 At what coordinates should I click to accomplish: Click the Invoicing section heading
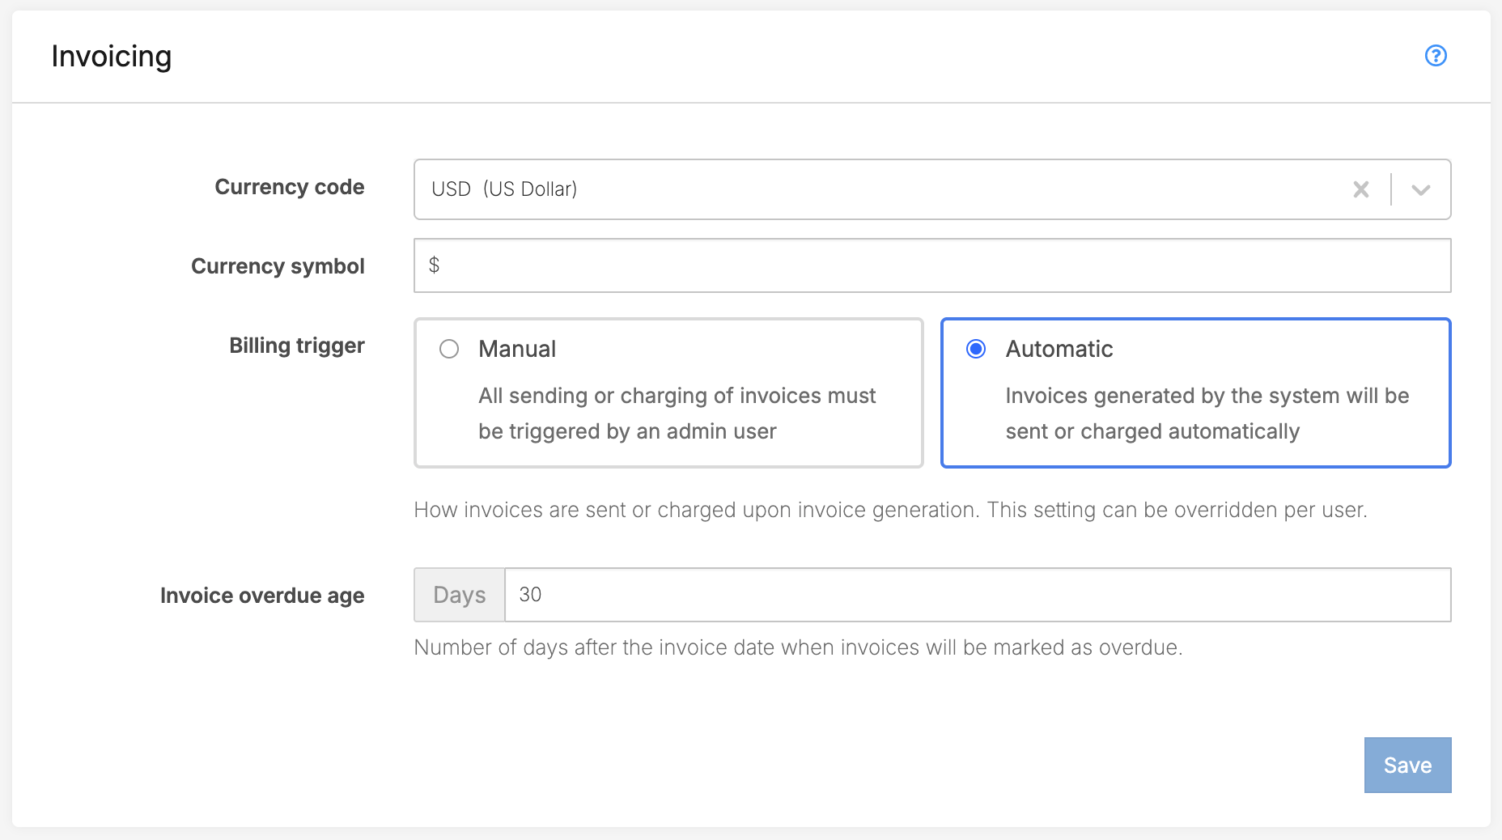pos(112,57)
